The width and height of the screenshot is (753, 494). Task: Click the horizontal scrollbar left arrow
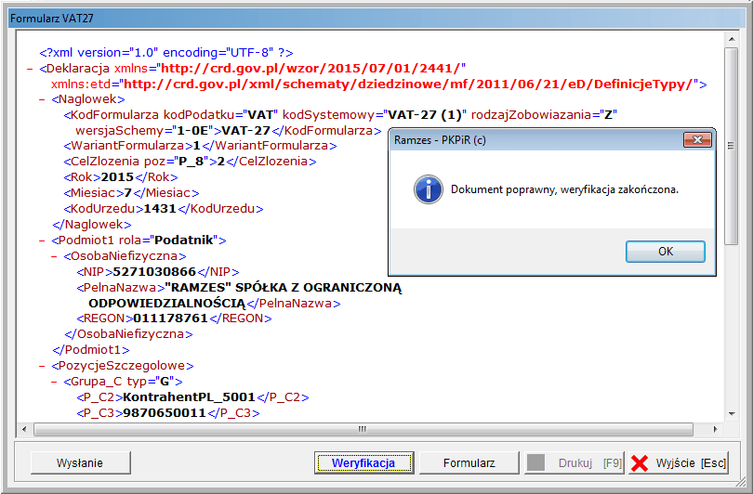24,429
